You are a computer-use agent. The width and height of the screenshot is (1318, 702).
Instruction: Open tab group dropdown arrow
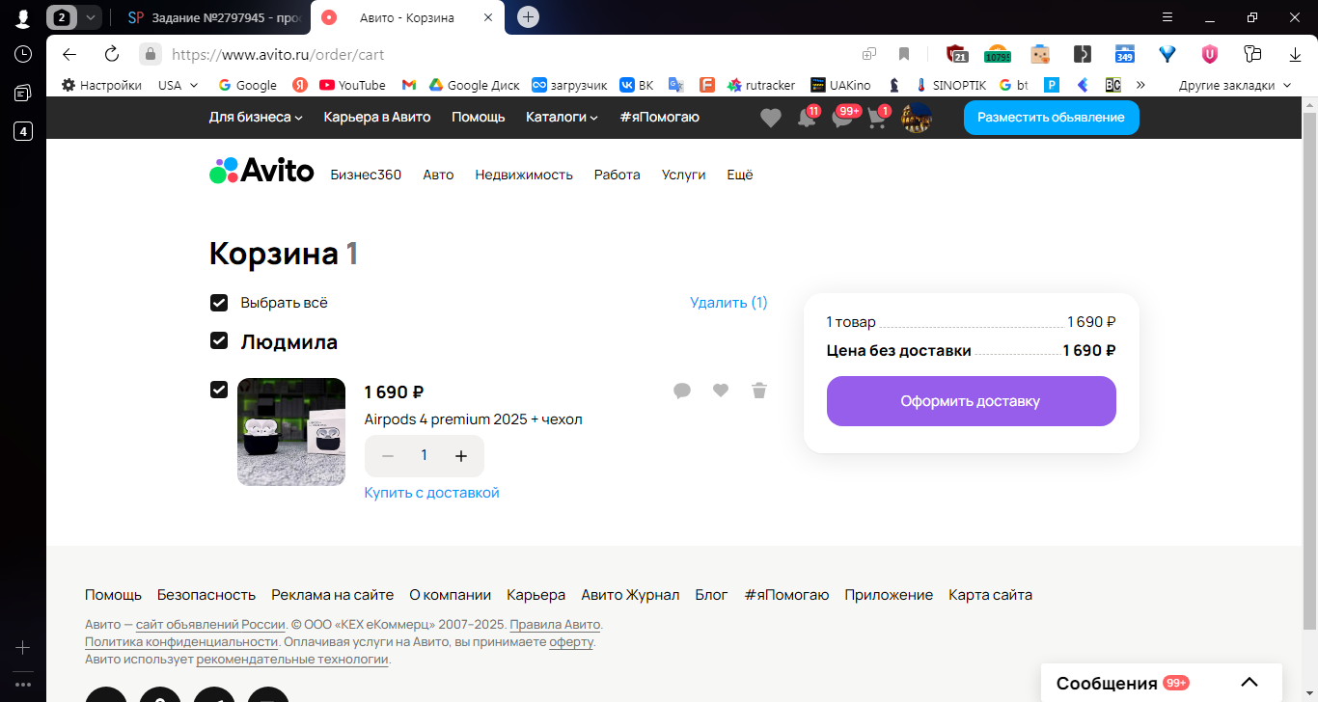click(91, 17)
